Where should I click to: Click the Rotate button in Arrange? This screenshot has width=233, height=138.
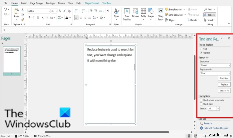tap(193, 20)
